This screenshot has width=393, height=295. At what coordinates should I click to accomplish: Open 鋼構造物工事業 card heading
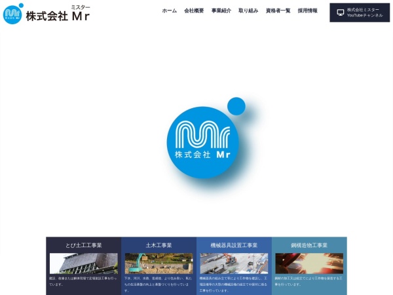pyautogui.click(x=309, y=245)
